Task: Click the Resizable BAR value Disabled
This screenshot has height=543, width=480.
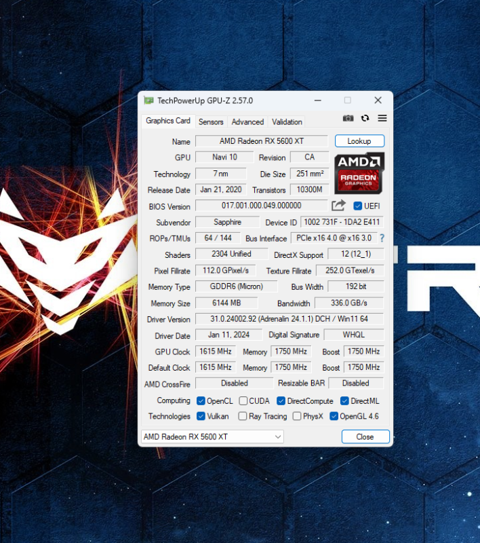Action: 356,383
